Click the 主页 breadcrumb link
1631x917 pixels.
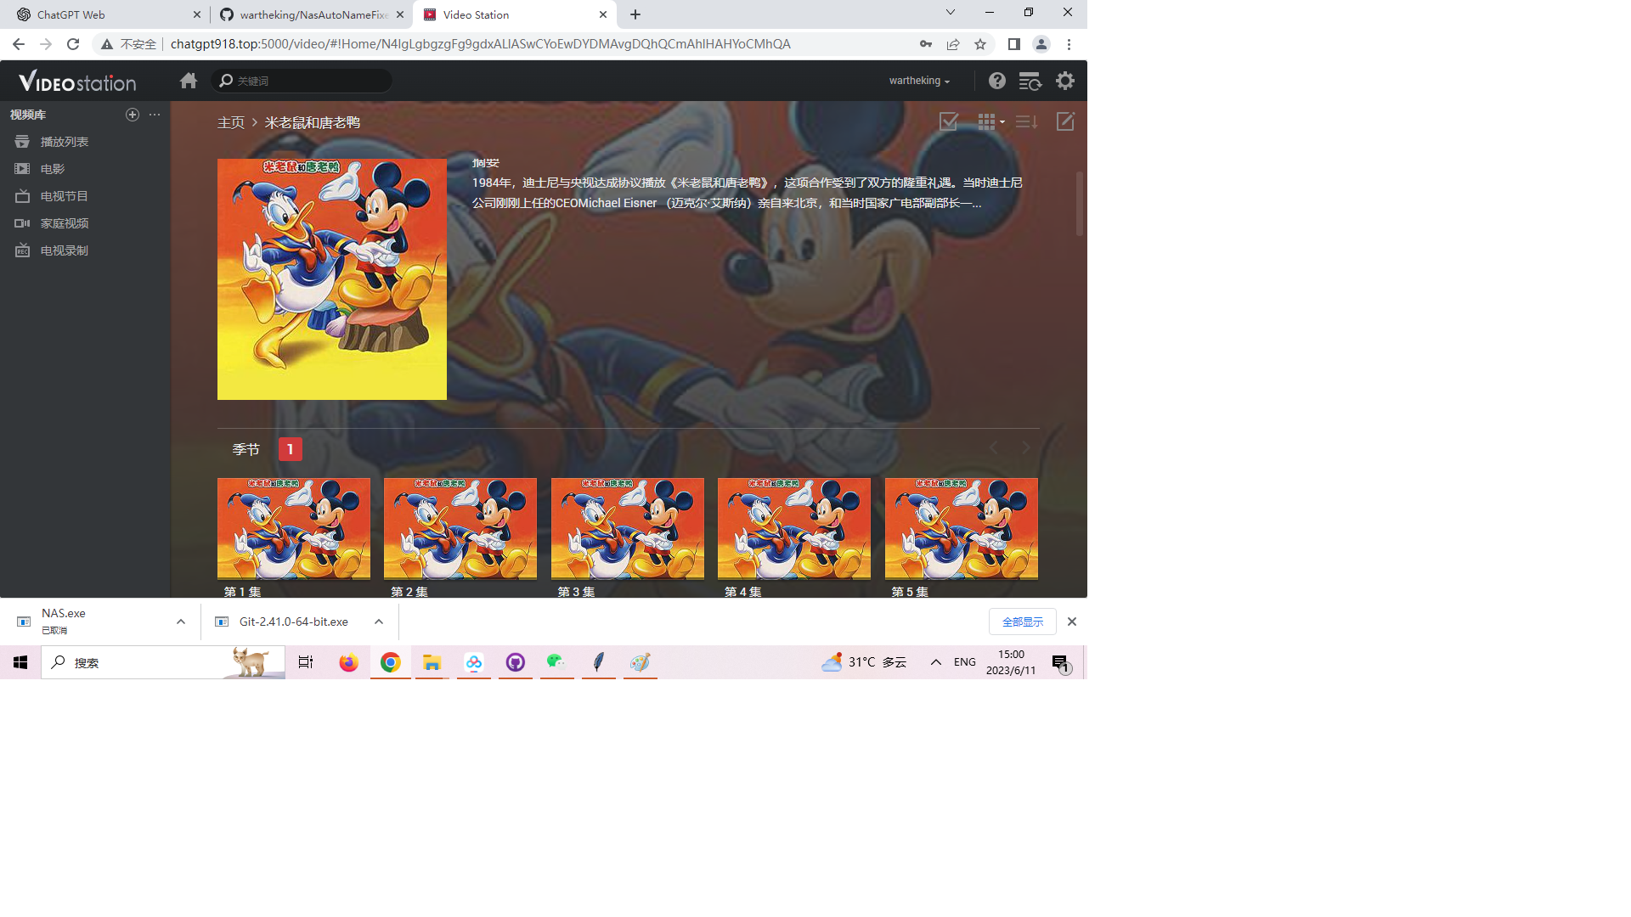tap(230, 122)
